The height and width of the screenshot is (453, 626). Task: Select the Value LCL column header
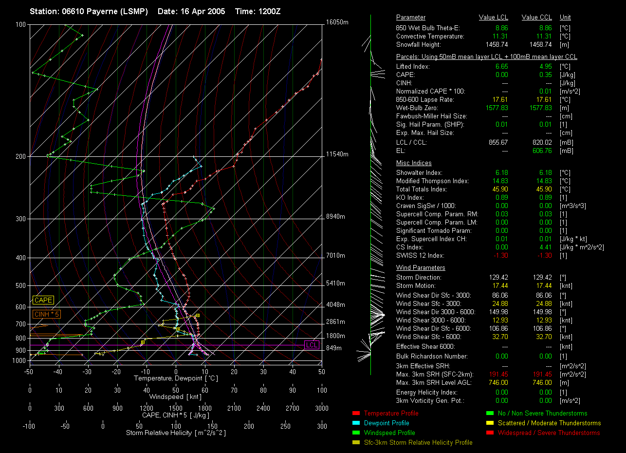pos(494,18)
